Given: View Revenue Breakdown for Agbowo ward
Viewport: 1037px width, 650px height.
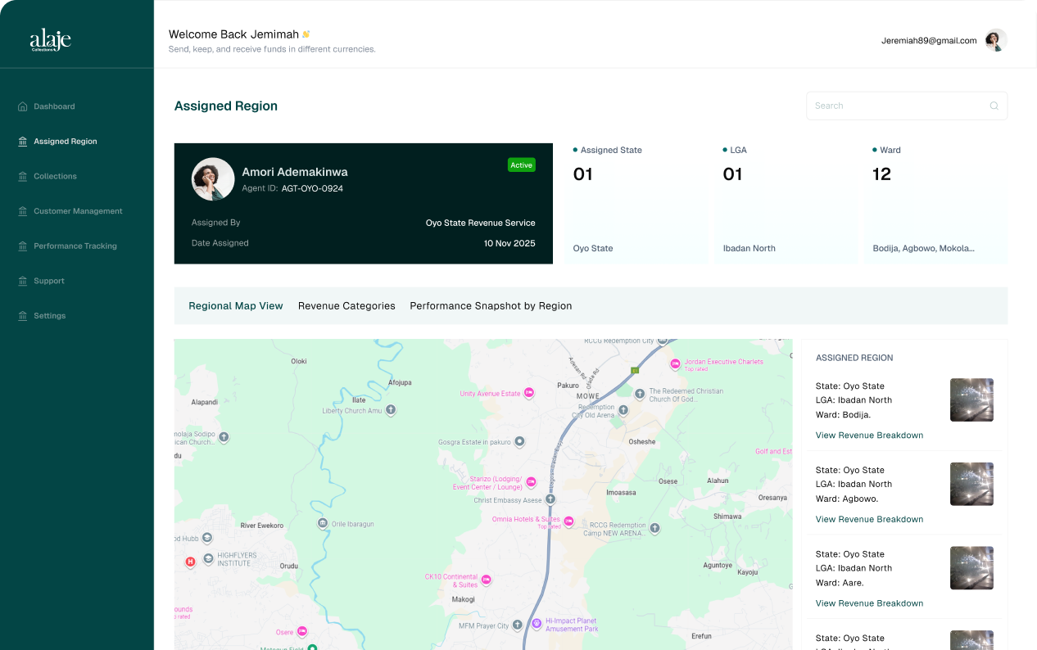Looking at the screenshot, I should (x=869, y=519).
